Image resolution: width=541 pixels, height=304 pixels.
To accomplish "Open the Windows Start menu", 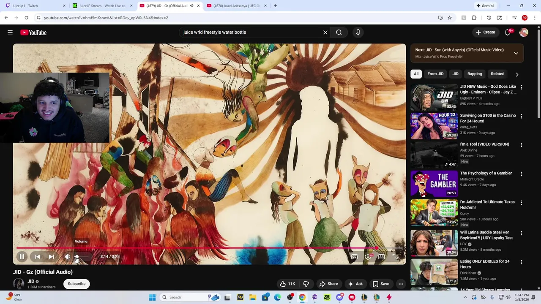I will tap(152, 297).
